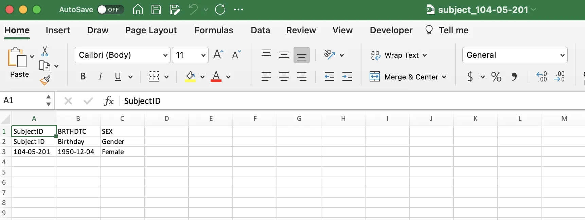This screenshot has height=220, width=585.
Task: Apply the fill color paint bucket
Action: [190, 76]
